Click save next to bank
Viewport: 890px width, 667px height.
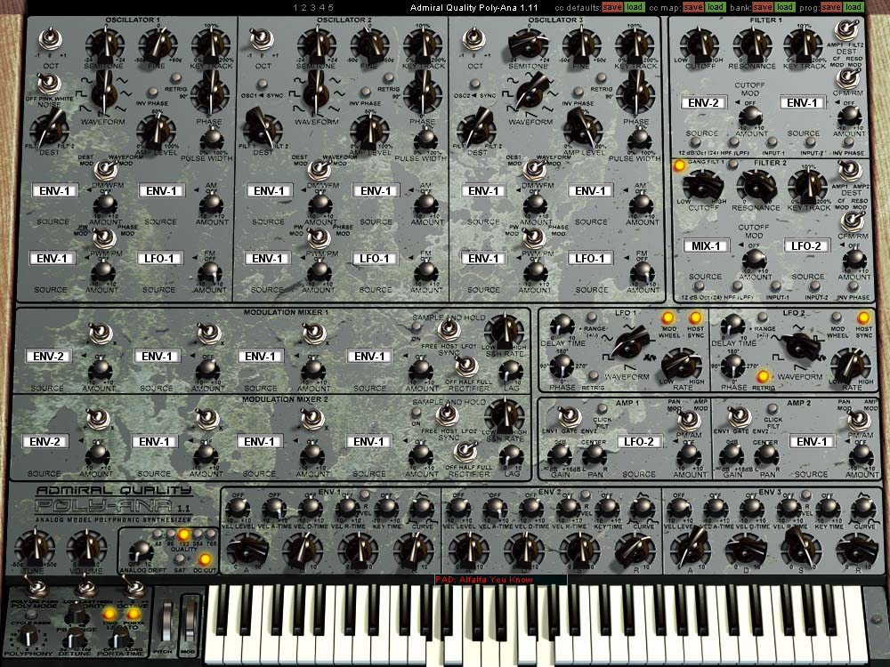pyautogui.click(x=763, y=7)
